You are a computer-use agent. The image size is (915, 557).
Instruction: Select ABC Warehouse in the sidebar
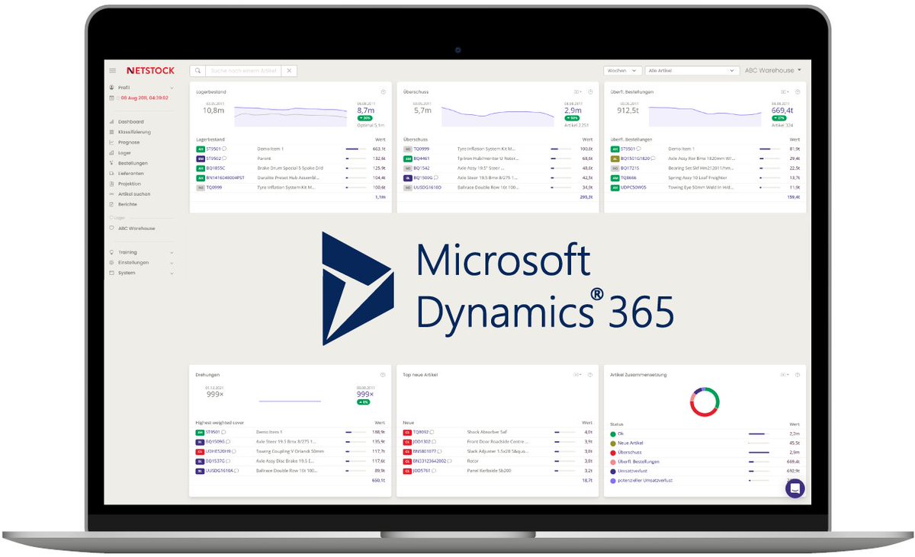[x=136, y=228]
